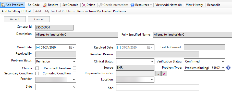Image resolution: width=232 pixels, height=96 pixels.
Task: Uncheck the Onset Date checkbox
Action: [x=38, y=47]
